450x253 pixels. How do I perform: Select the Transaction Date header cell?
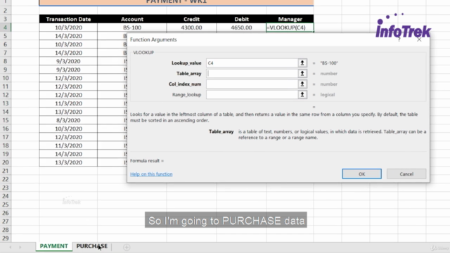click(x=68, y=19)
